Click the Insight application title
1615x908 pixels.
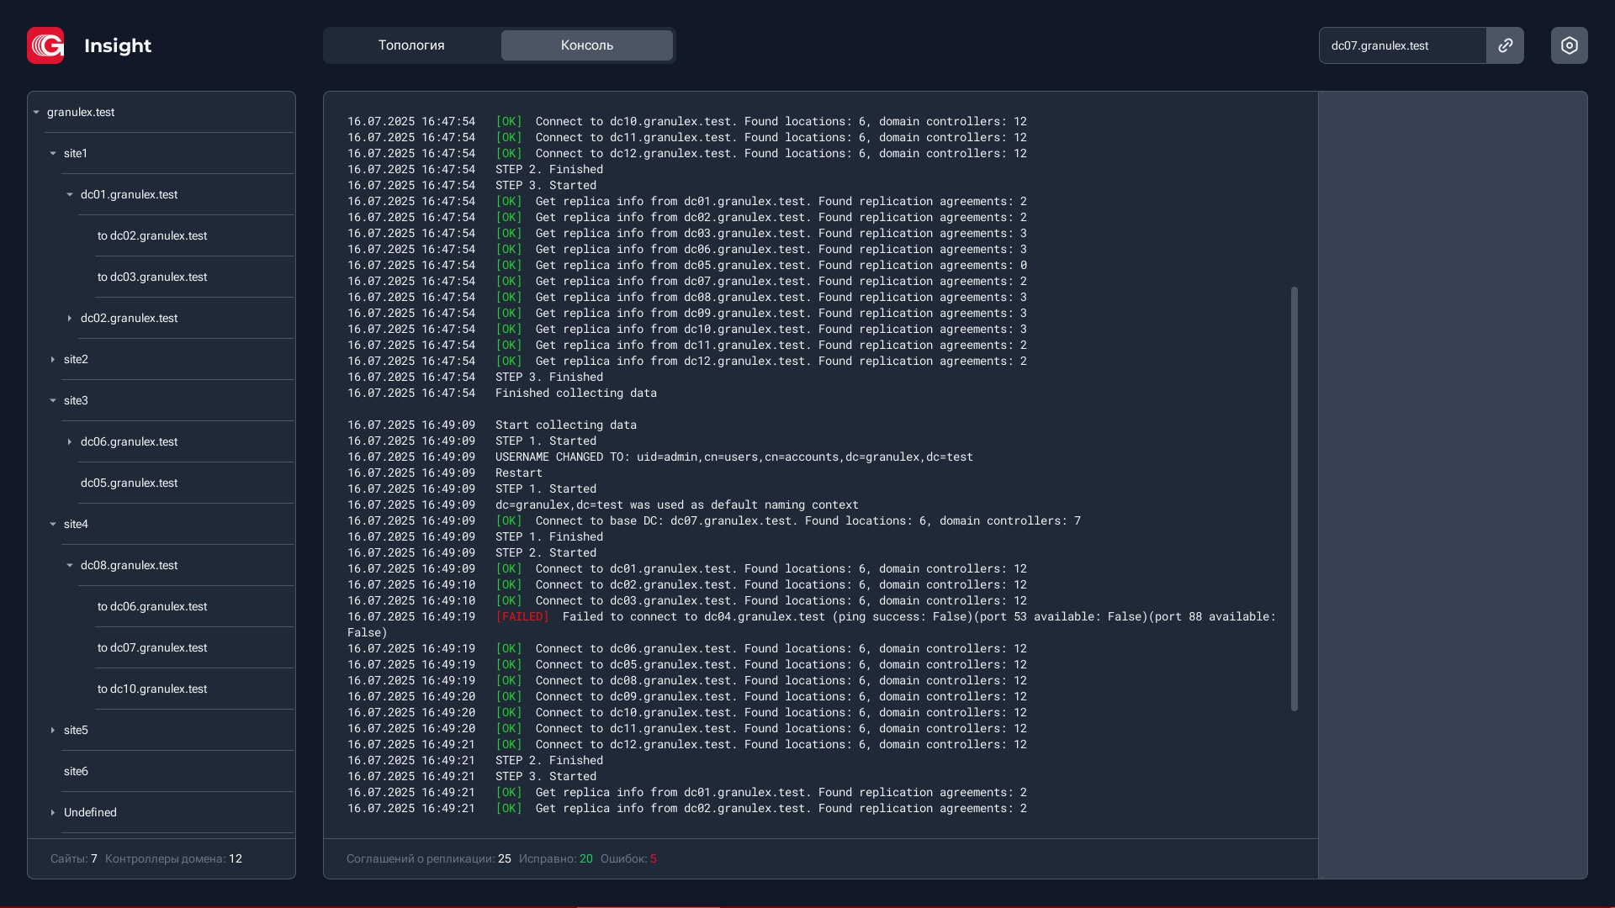pos(118,45)
